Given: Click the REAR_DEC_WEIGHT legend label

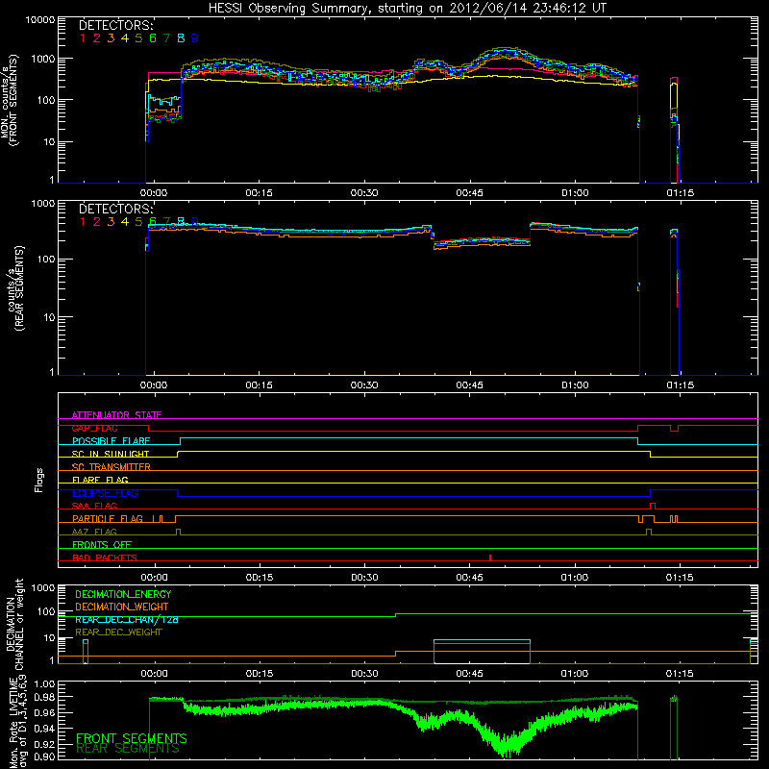Looking at the screenshot, I should [x=118, y=633].
